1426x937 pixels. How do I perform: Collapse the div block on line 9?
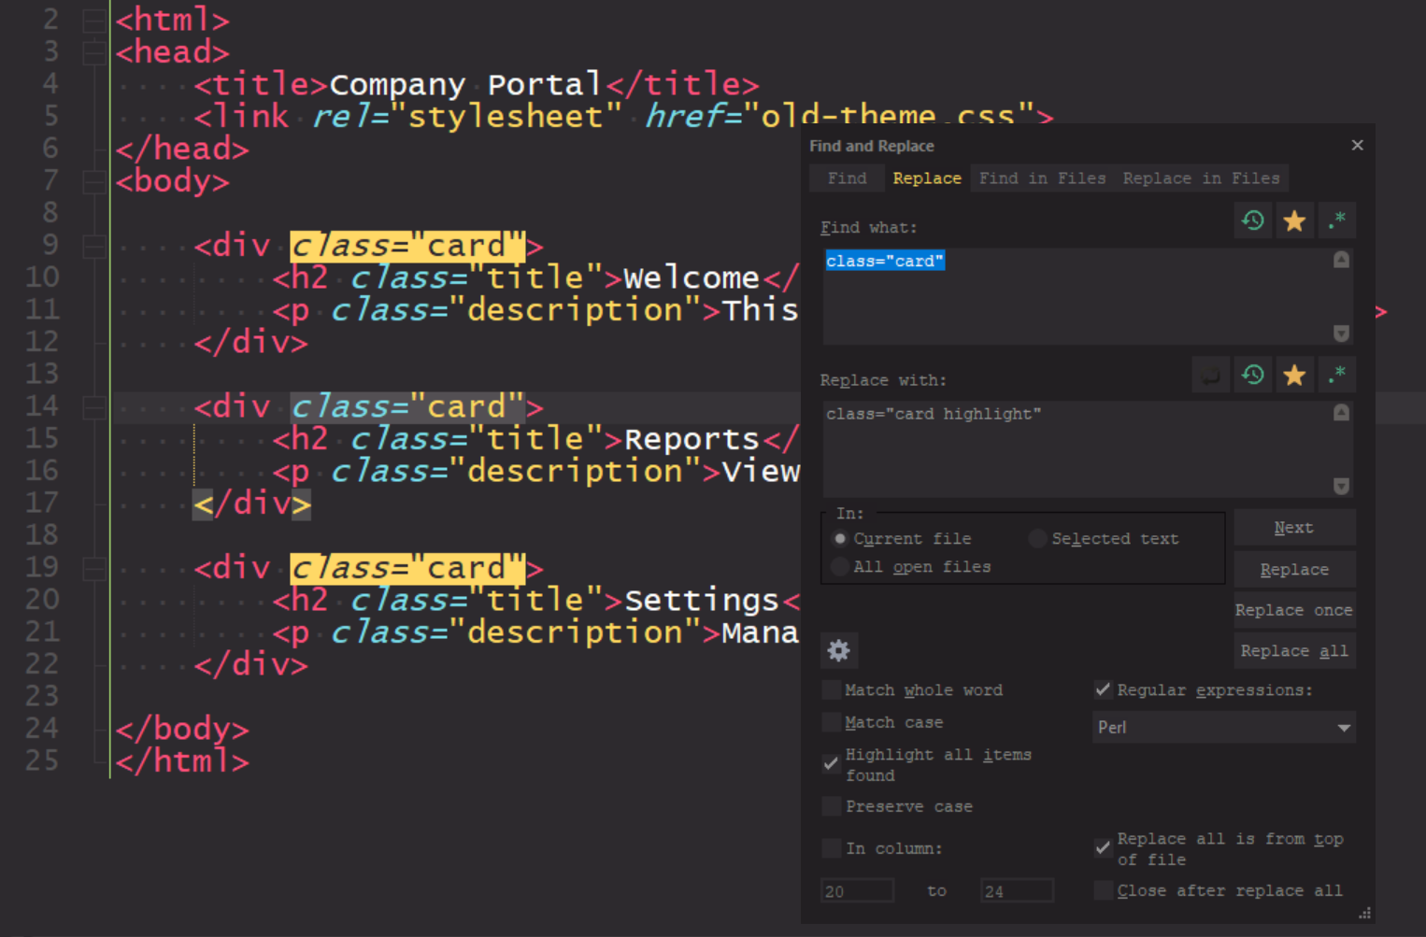point(94,247)
